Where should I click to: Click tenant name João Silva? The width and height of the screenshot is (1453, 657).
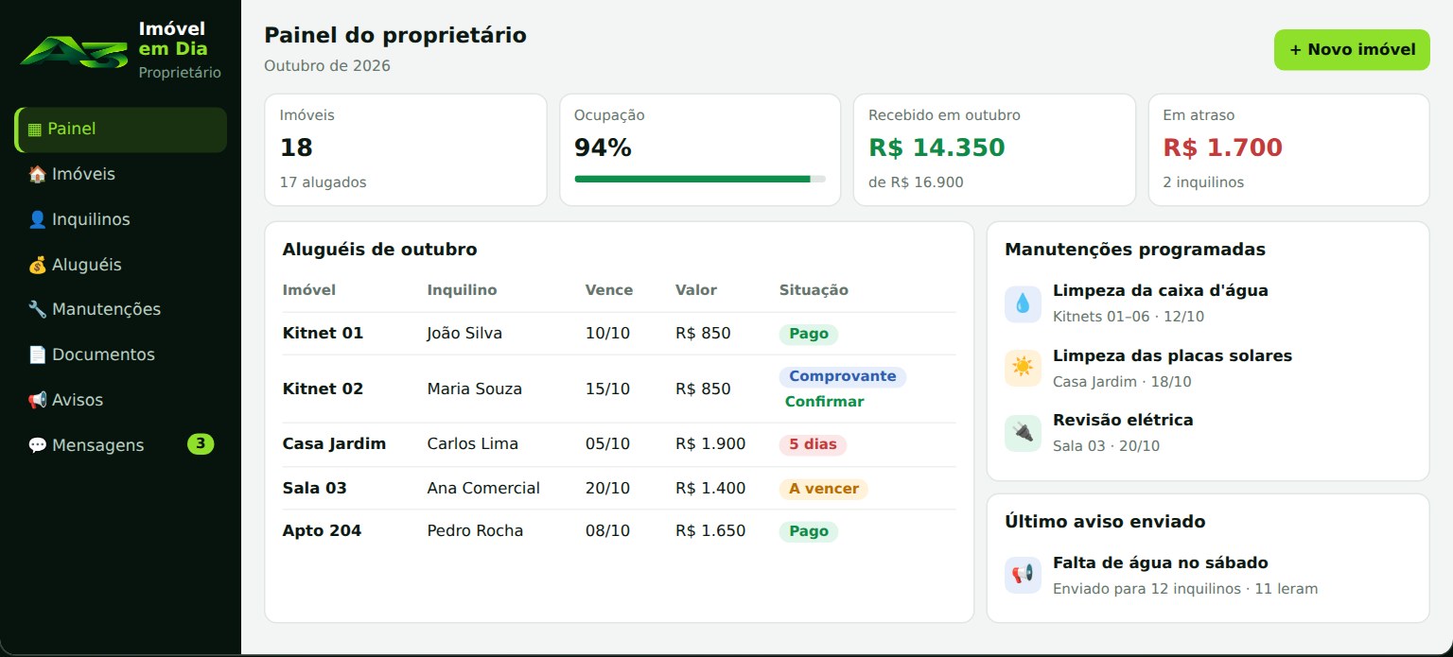point(464,334)
